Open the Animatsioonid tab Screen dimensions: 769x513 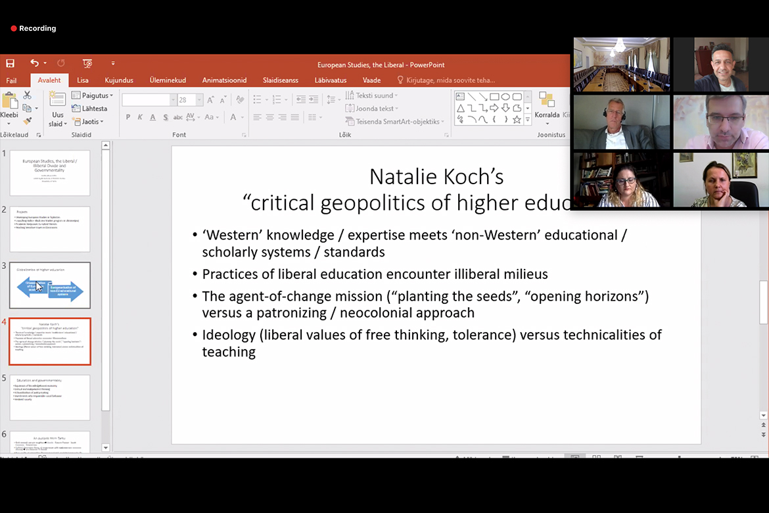point(224,80)
